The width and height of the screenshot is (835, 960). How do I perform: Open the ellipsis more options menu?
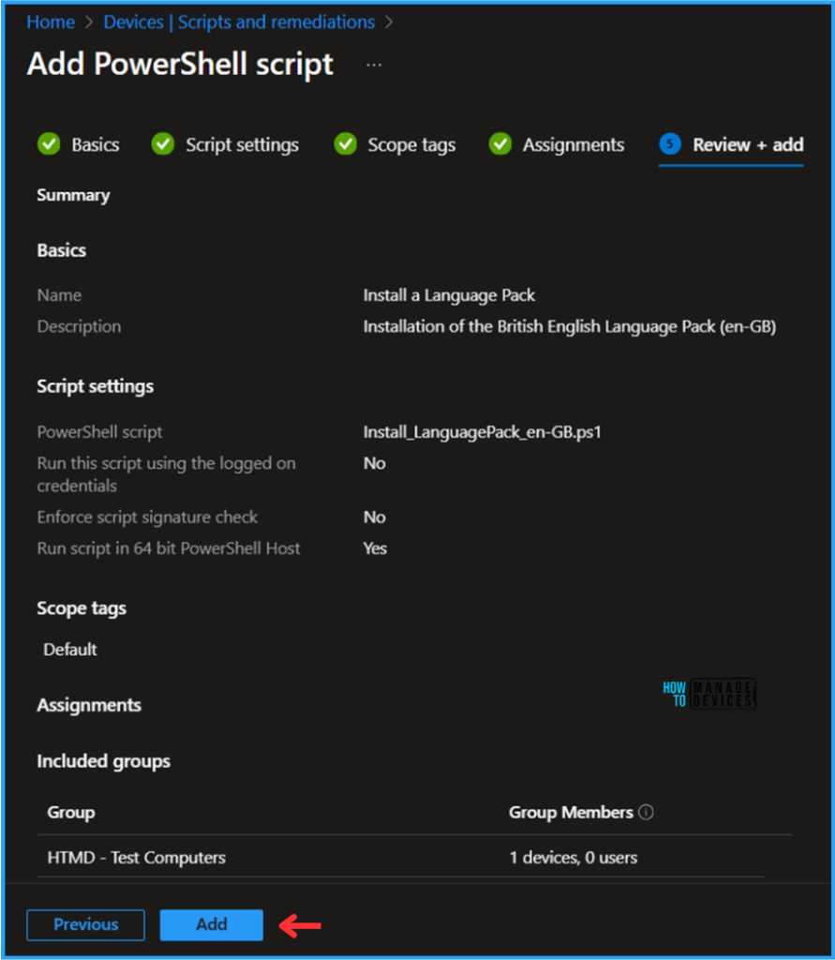tap(374, 65)
